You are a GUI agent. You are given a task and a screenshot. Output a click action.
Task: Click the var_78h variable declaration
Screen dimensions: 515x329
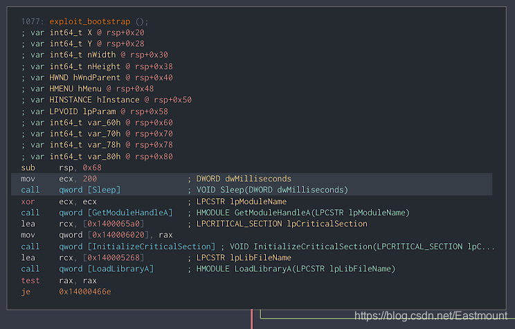97,145
